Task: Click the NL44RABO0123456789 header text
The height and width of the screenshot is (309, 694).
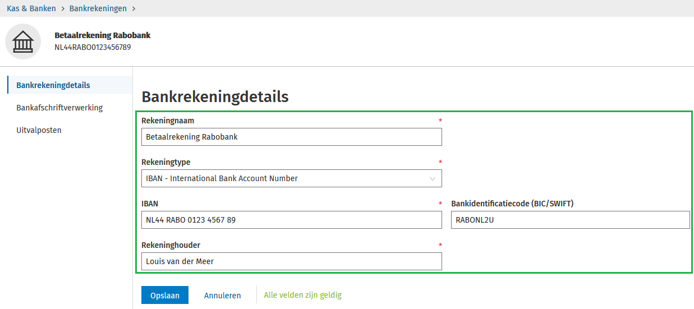Action: [93, 47]
